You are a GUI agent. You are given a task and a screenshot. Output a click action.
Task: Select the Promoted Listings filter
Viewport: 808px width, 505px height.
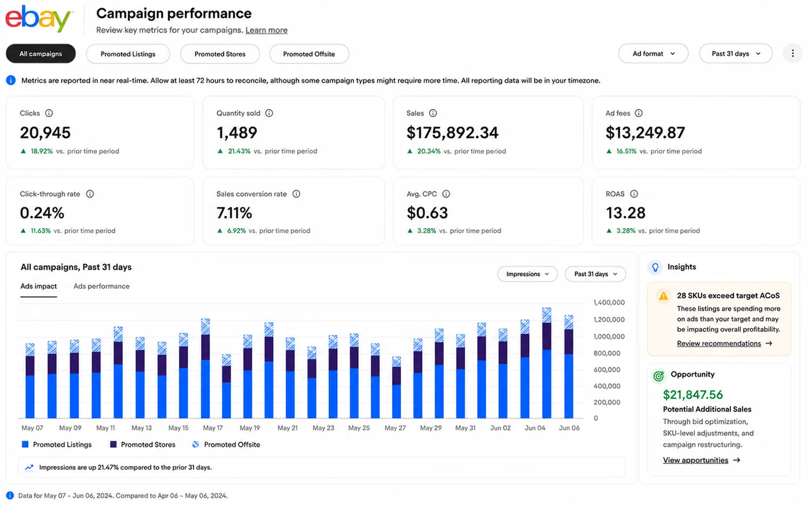(128, 54)
